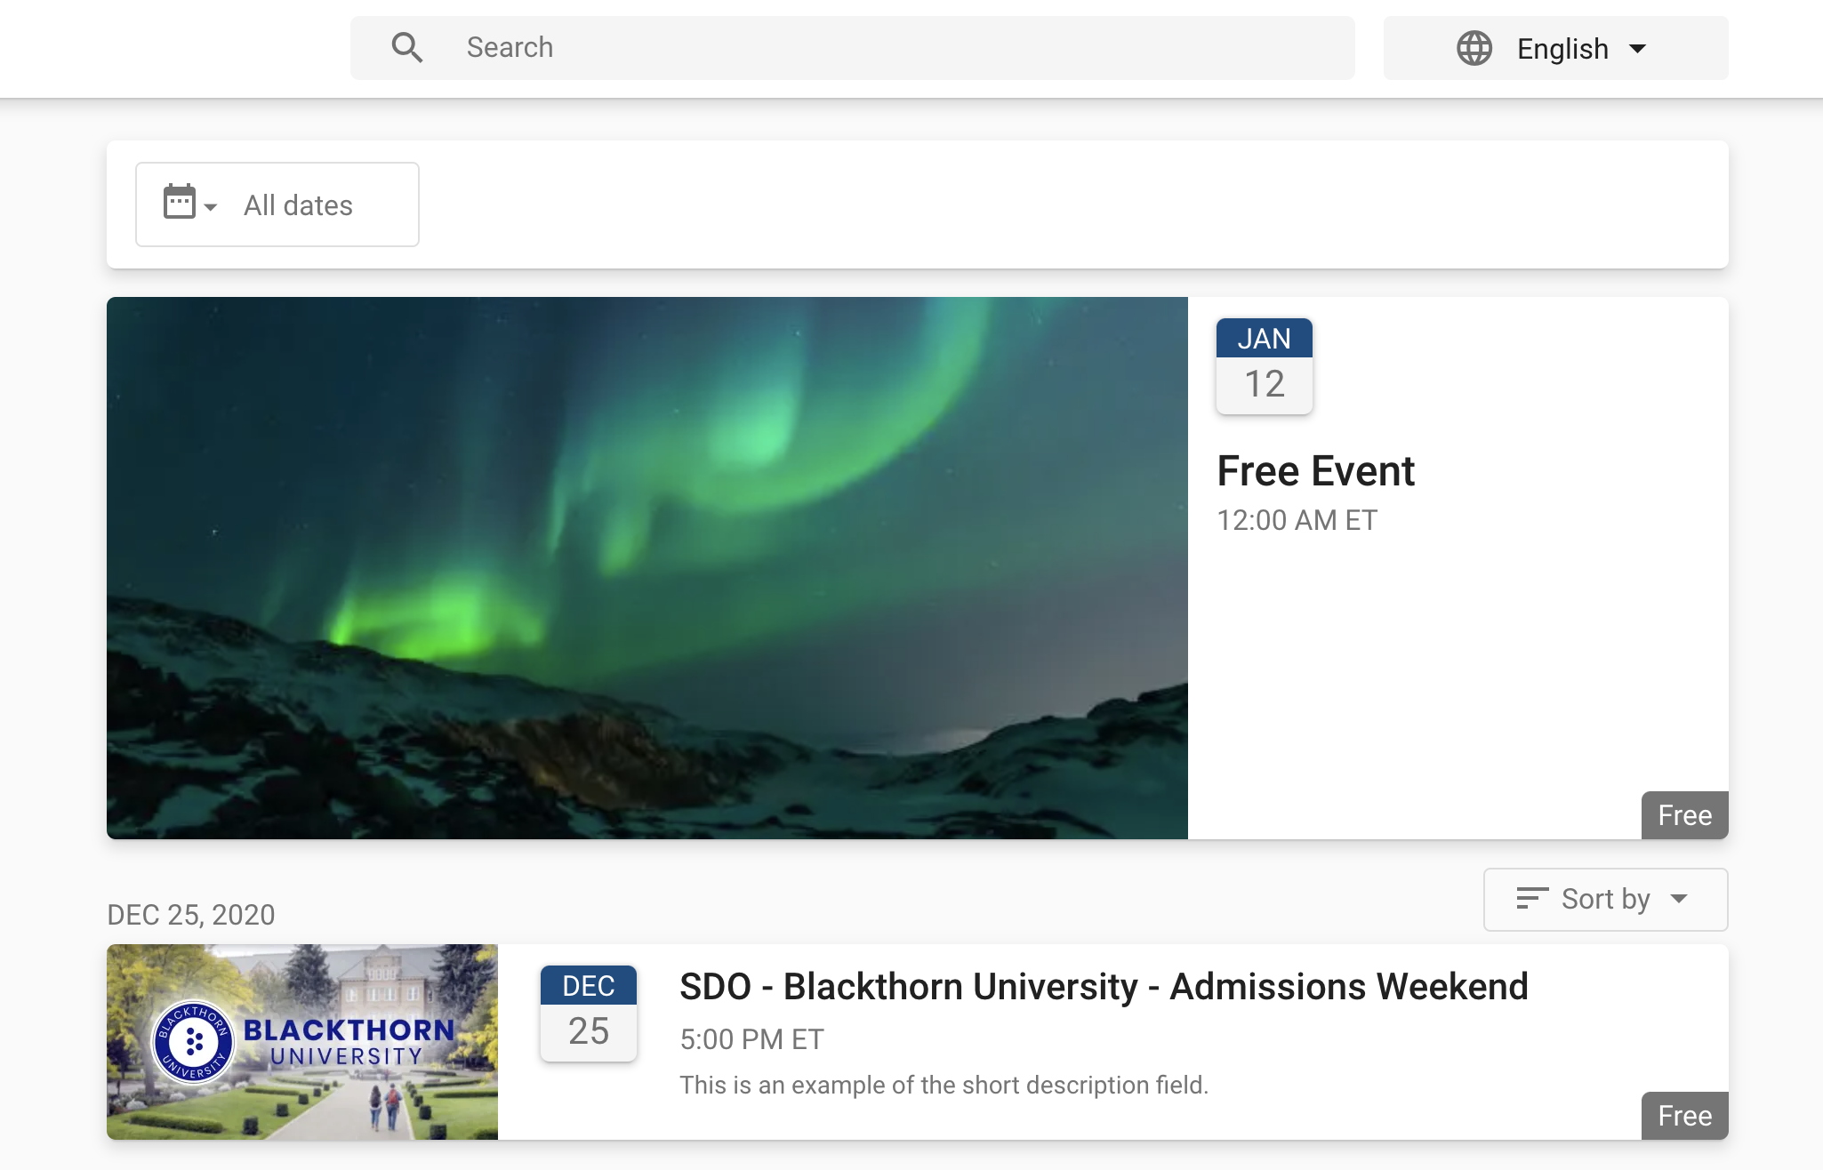
Task: Click the JAN 12 date badge
Action: pyautogui.click(x=1264, y=365)
